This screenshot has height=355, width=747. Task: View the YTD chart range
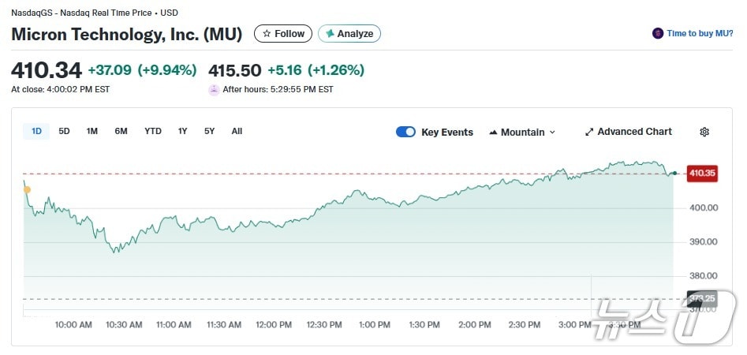coord(152,131)
